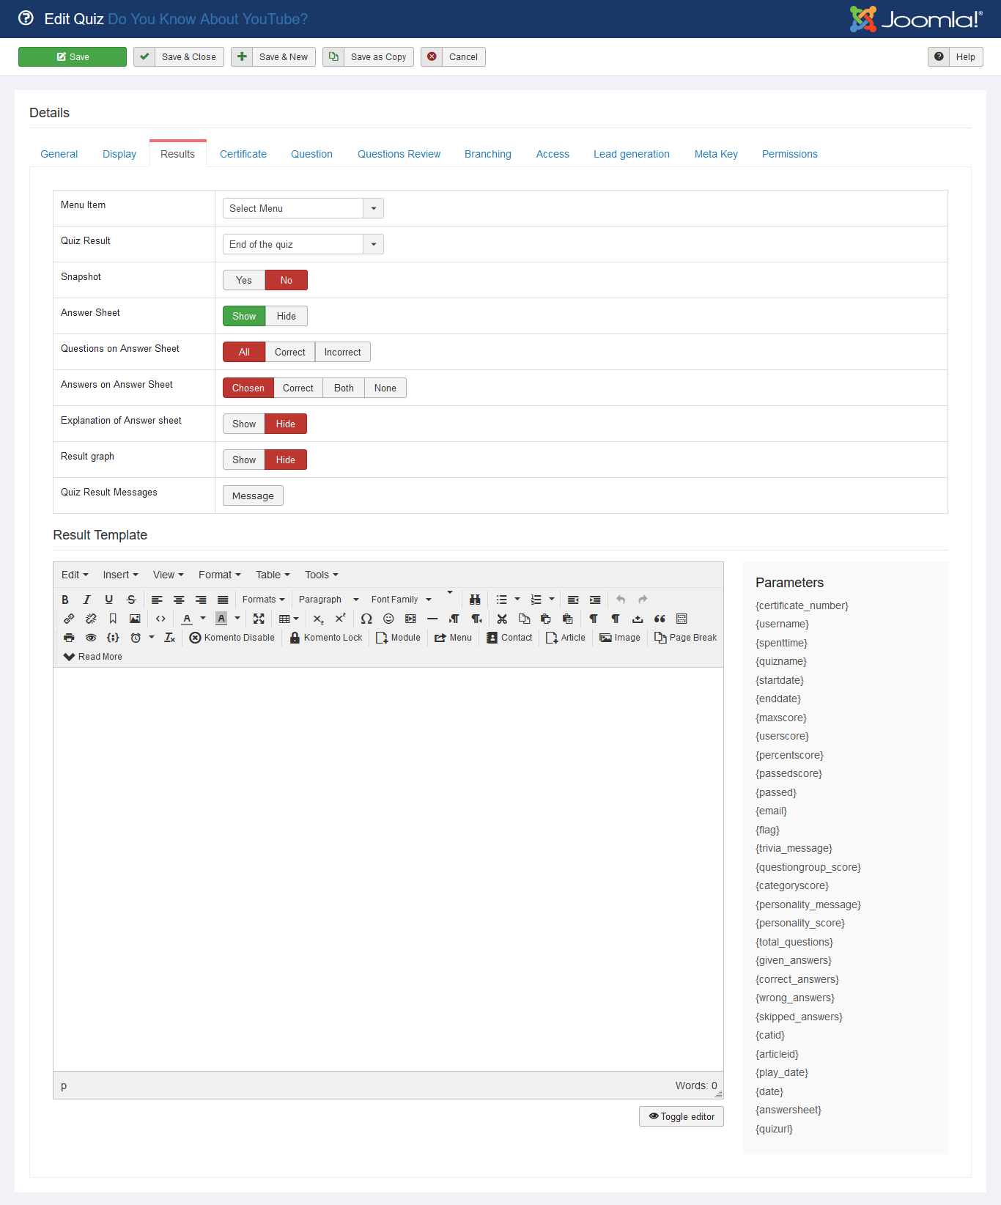The height and width of the screenshot is (1205, 1001).
Task: Click the blockquote icon
Action: pos(660,619)
